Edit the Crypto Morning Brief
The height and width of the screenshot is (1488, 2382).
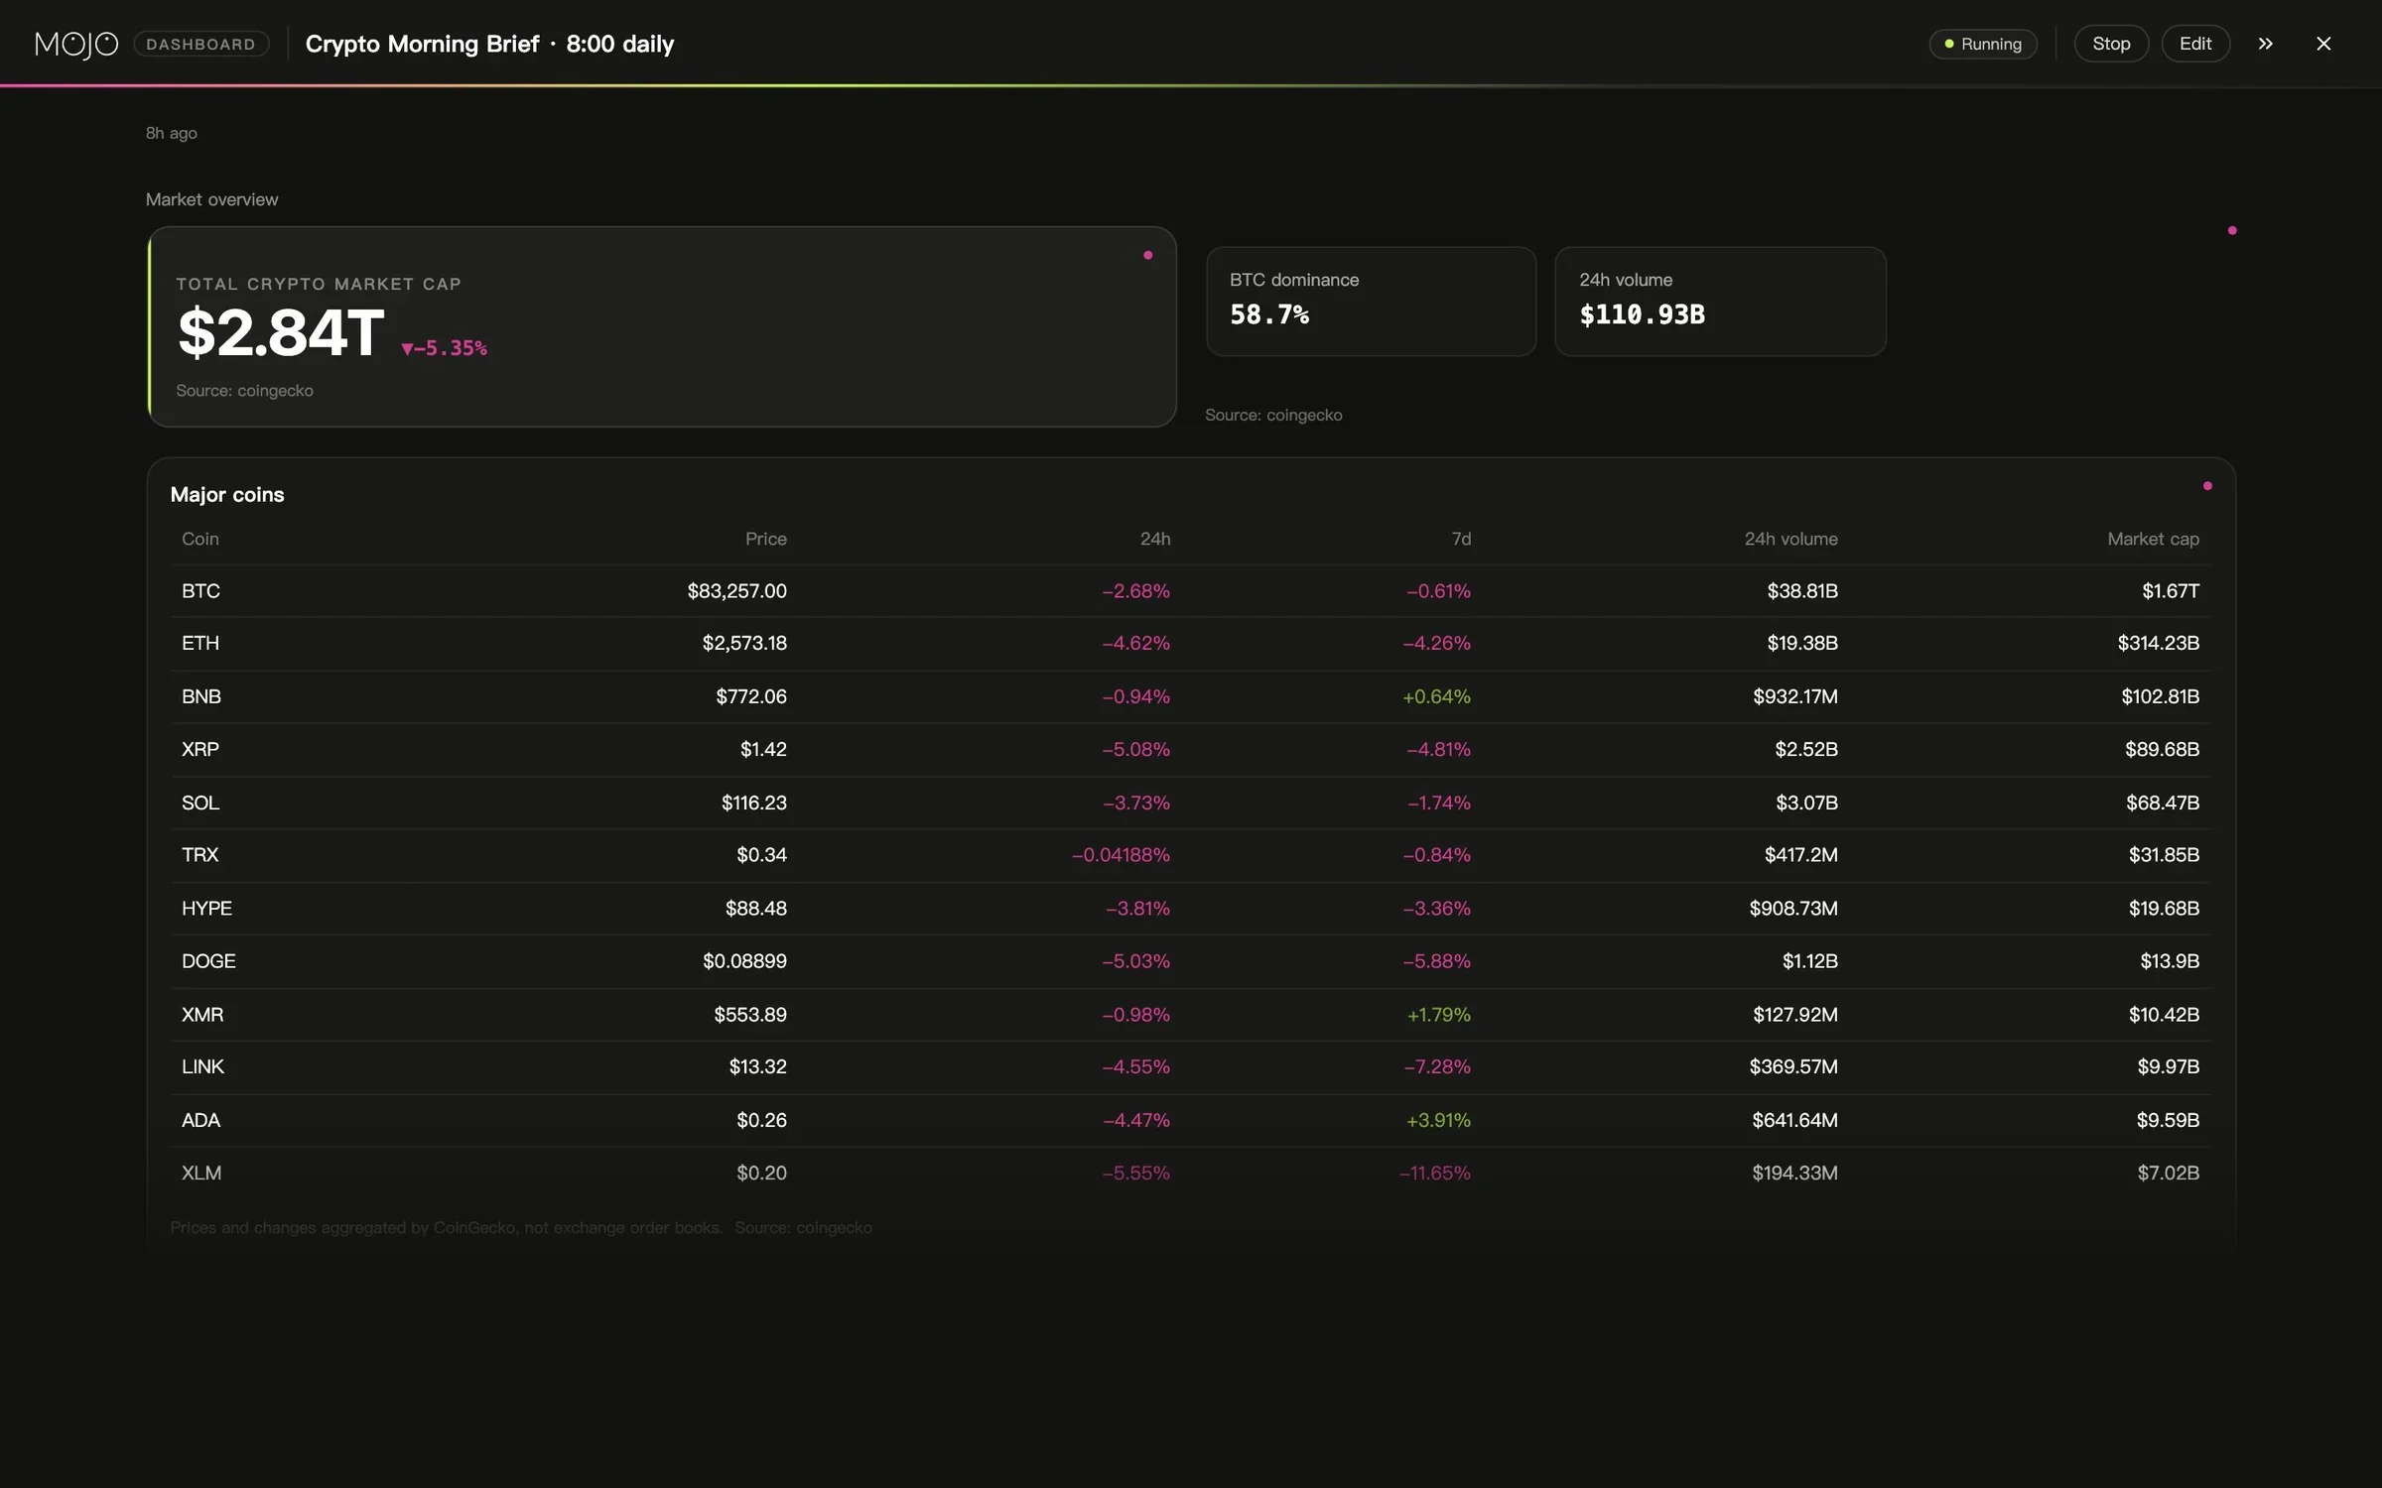(2195, 44)
